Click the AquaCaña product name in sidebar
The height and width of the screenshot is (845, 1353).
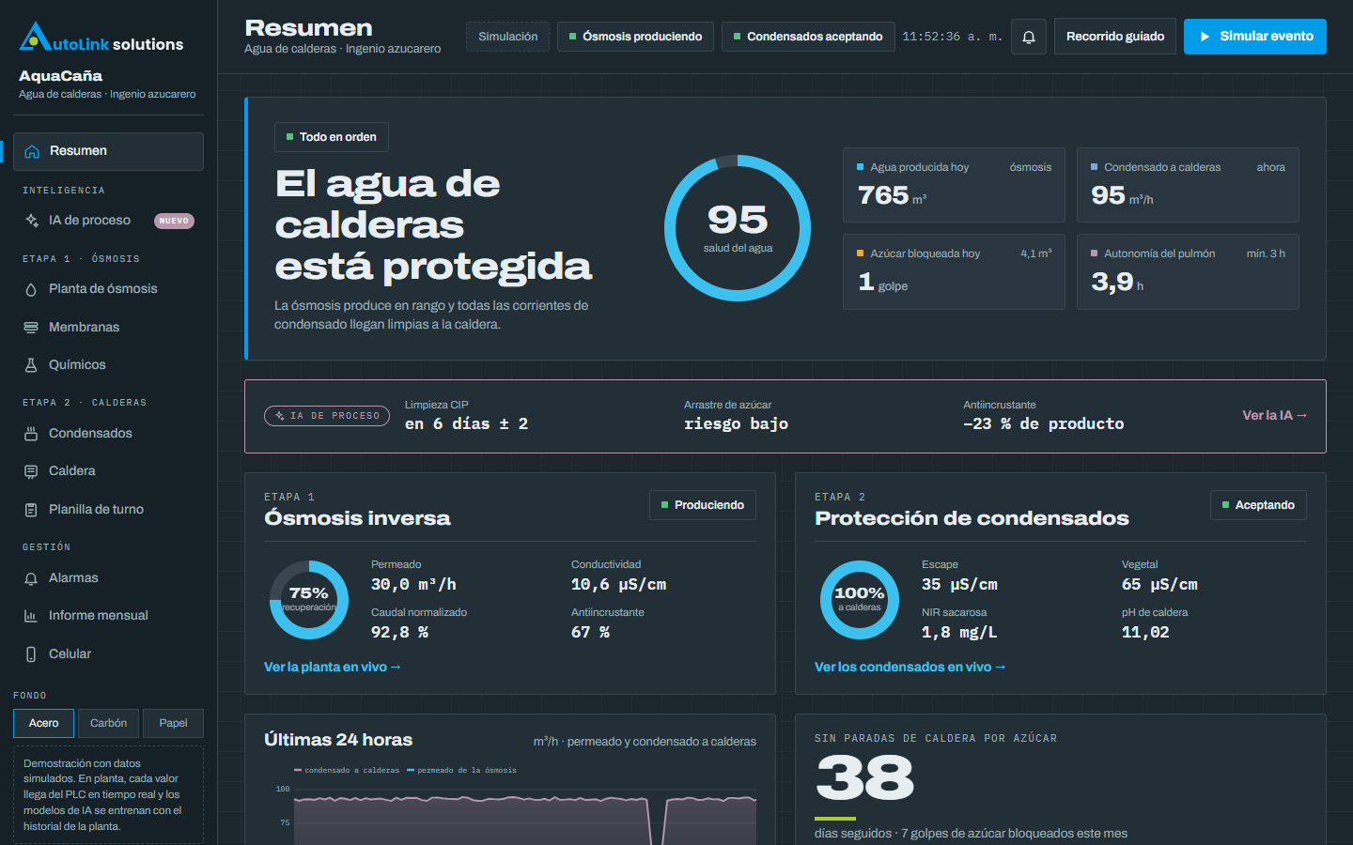[x=60, y=76]
